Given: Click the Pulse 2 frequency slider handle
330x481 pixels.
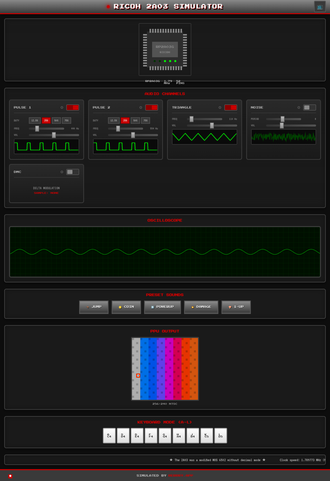Looking at the screenshot, I should click(x=118, y=128).
